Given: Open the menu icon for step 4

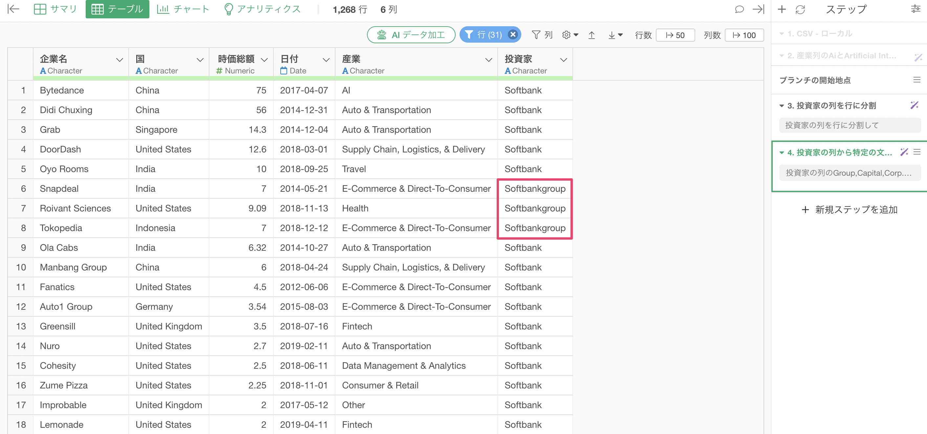Looking at the screenshot, I should [917, 152].
